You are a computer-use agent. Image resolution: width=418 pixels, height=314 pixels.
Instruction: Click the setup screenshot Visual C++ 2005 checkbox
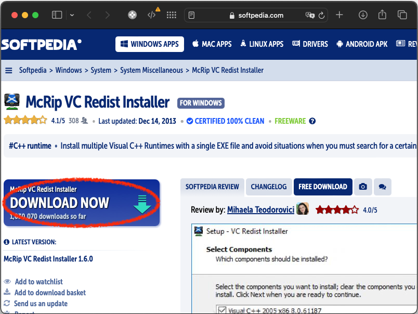click(222, 310)
